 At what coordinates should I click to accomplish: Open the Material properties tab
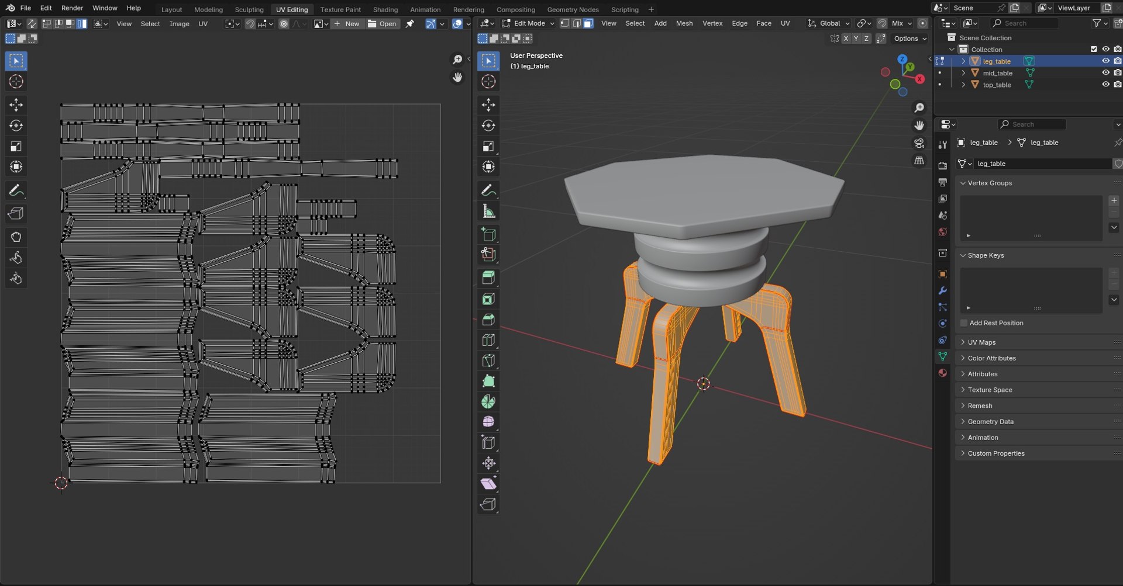(942, 373)
